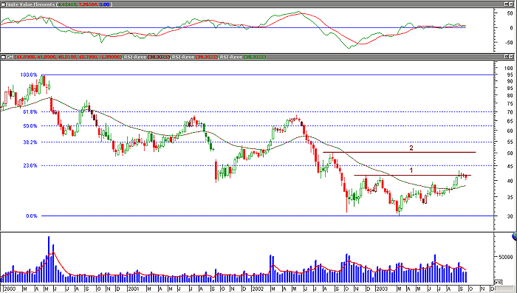Select the Finite Volume Elements title label
517x293 pixels.
click(x=30, y=4)
